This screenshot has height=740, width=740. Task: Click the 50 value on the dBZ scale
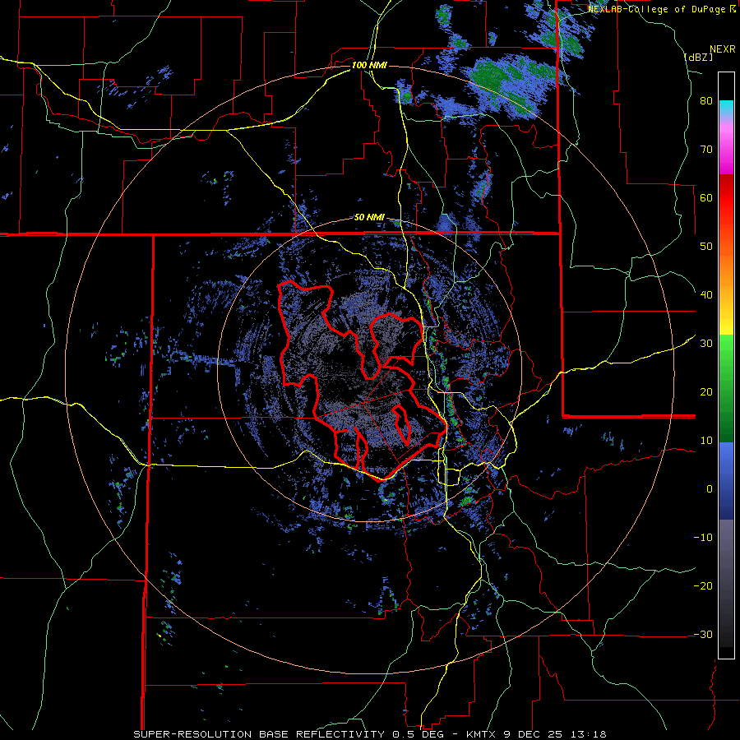coord(706,247)
